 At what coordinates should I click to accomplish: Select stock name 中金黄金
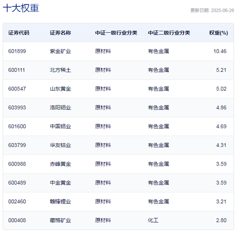pyautogui.click(x=60, y=183)
